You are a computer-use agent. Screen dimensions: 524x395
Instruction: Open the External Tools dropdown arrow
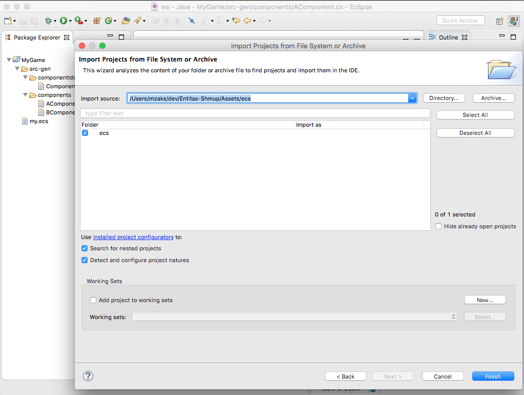click(86, 21)
